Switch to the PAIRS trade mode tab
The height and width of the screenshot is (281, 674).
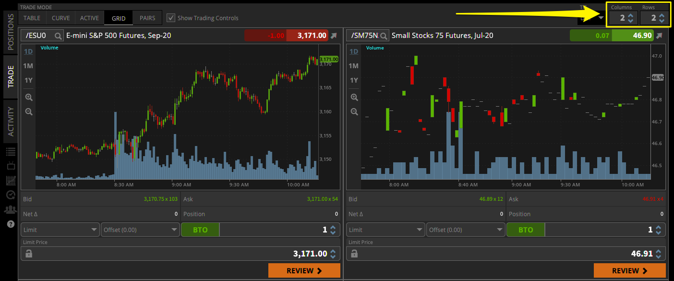tap(147, 18)
